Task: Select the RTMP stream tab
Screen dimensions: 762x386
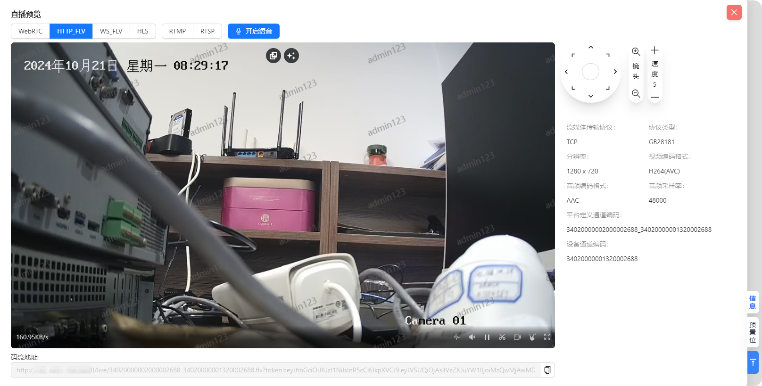Action: (x=177, y=31)
